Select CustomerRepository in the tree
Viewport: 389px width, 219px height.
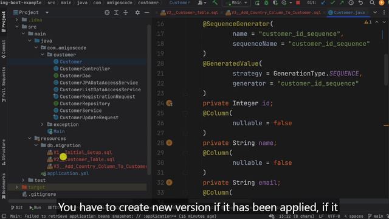(84, 103)
